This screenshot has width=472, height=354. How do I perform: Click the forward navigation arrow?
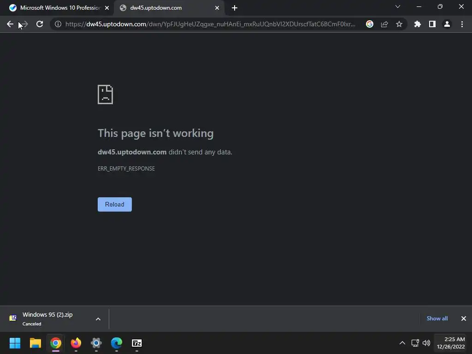coord(24,24)
